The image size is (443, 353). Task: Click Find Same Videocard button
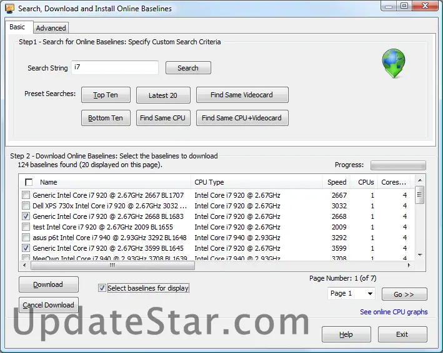[x=242, y=95]
